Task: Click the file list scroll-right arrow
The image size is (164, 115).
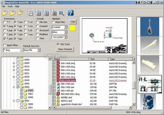Action: 130,107
